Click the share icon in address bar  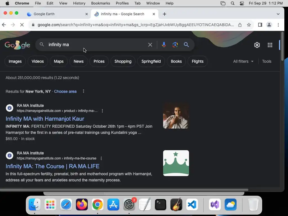coord(240,25)
